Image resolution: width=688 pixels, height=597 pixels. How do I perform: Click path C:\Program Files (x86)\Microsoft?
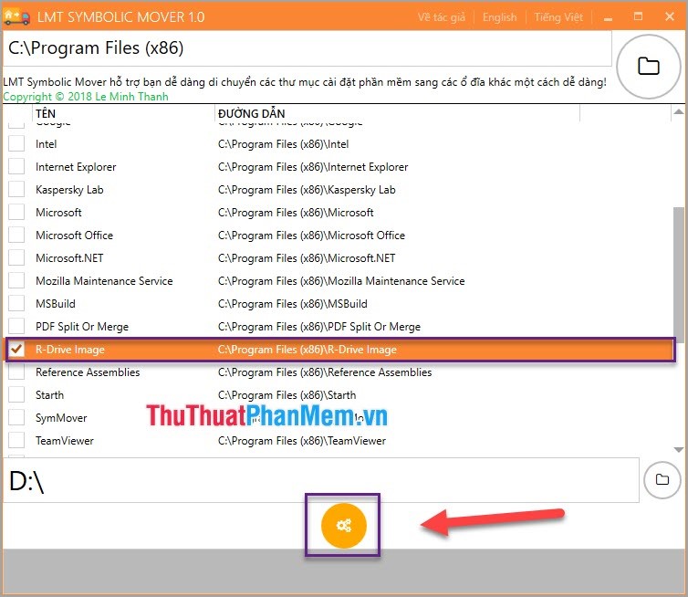pyautogui.click(x=296, y=213)
